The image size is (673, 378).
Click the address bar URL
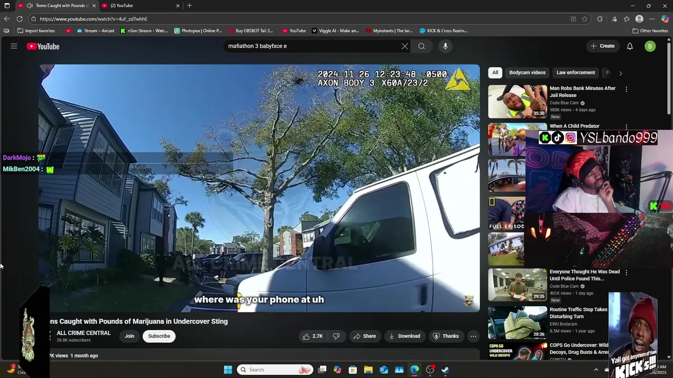94,19
